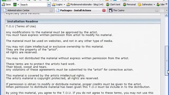The image size is (169, 95).
Task: Expand the Safenotes dropdown arrow
Action: 154,5
